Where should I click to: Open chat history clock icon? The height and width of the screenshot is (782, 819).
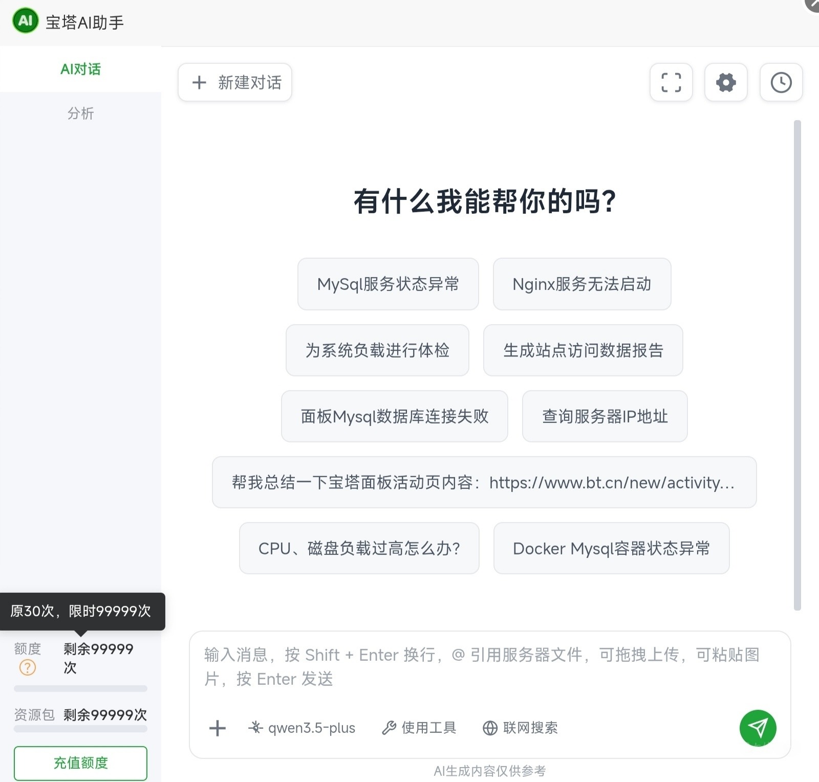point(781,82)
